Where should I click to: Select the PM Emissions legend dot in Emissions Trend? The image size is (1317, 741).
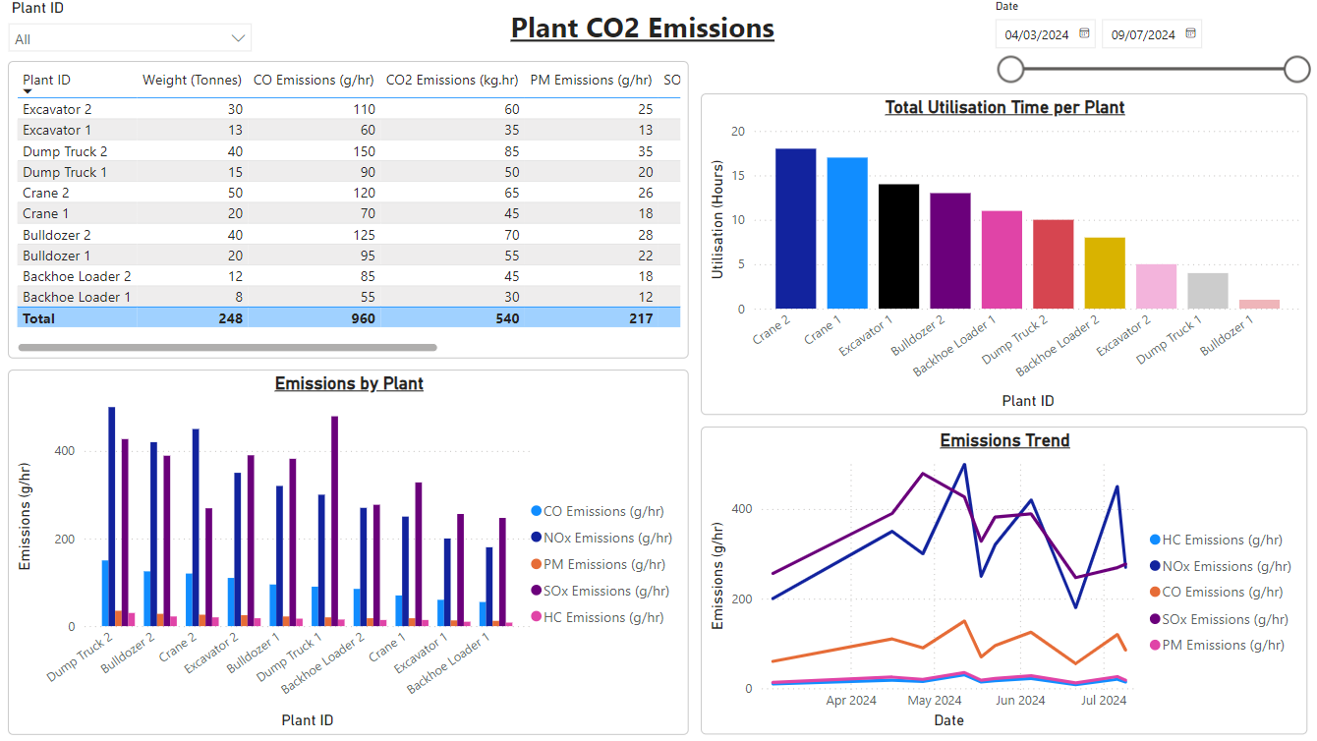tap(1155, 646)
